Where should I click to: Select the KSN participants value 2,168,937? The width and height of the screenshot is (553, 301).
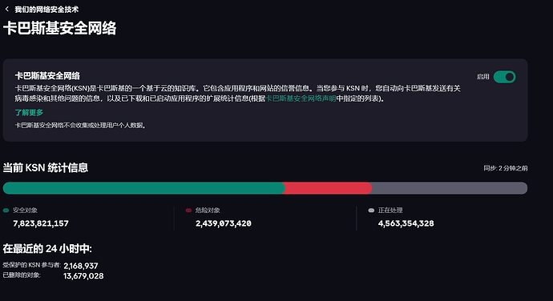[81, 266]
